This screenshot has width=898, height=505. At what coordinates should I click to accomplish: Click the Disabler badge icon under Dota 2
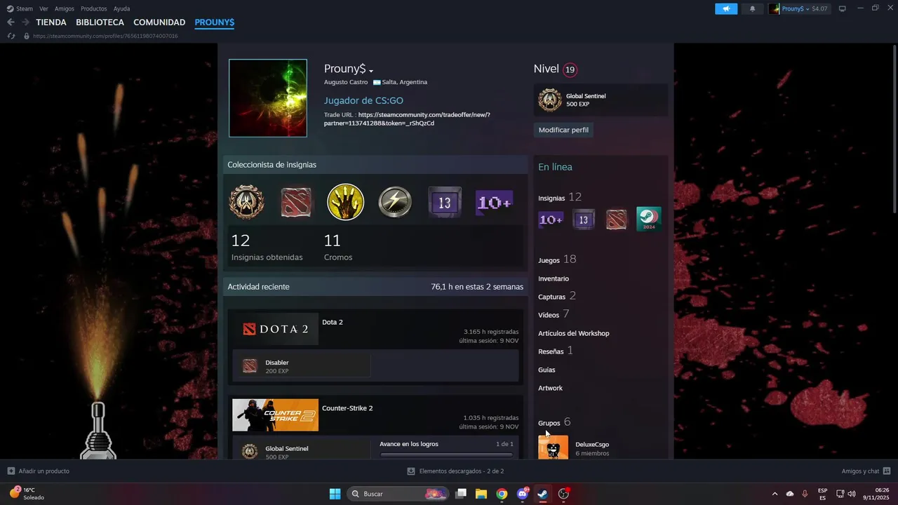[250, 366]
